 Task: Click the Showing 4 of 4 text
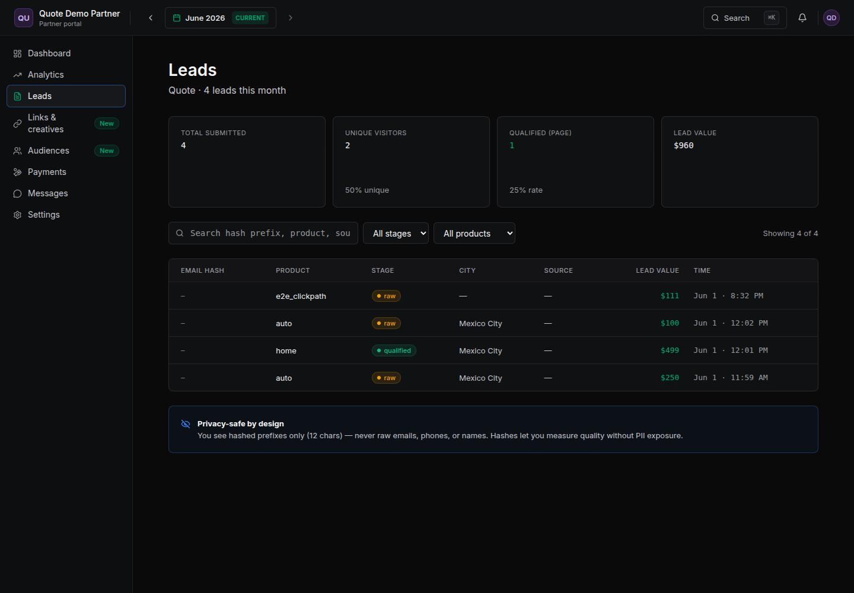[791, 233]
